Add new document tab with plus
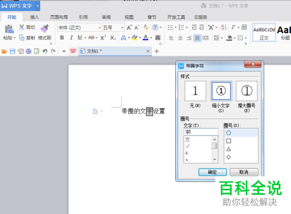The image size is (291, 214). (157, 51)
